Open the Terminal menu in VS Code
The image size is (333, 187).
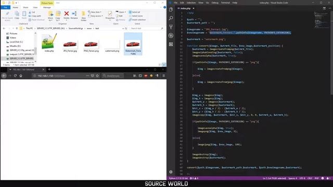(225, 3)
